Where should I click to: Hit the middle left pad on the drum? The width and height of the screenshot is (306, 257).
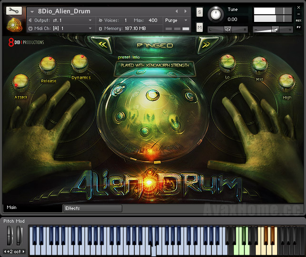click(120, 116)
